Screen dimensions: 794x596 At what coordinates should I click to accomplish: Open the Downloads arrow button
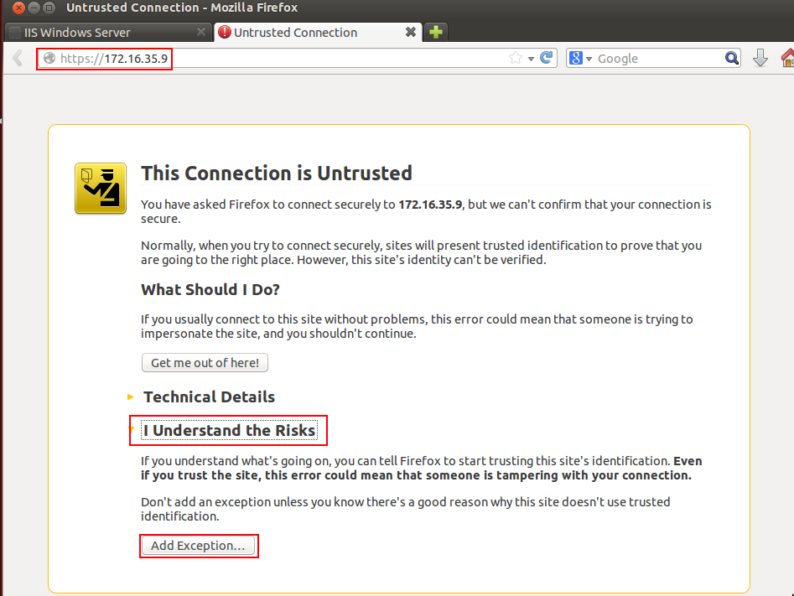(x=760, y=58)
